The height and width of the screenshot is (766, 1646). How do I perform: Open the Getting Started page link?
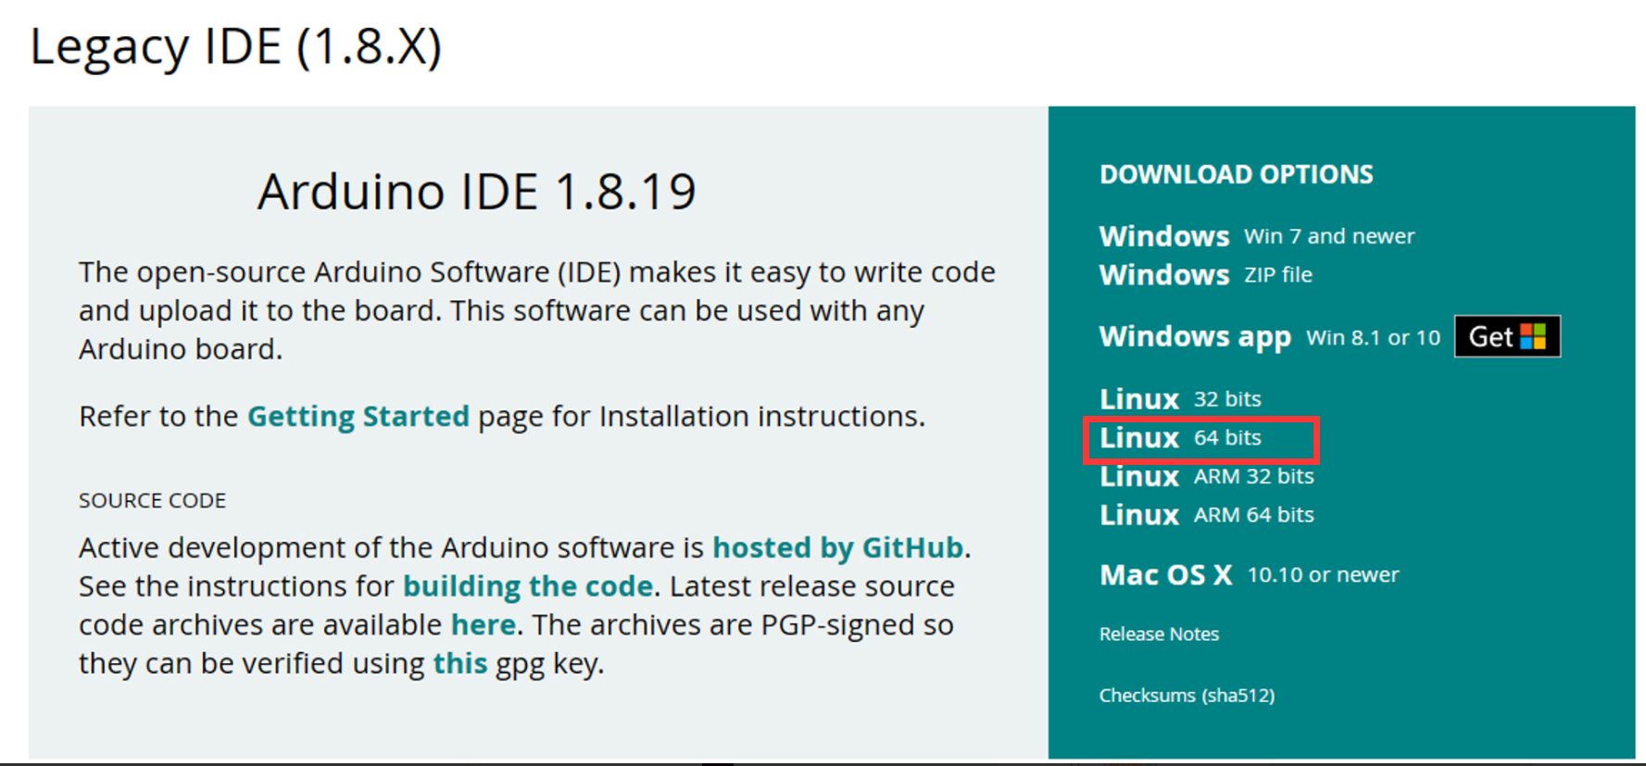[358, 417]
